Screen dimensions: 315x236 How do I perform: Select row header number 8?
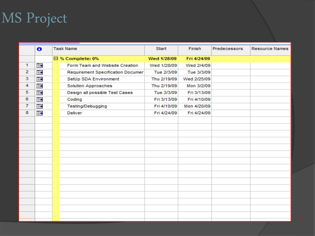pyautogui.click(x=27, y=113)
